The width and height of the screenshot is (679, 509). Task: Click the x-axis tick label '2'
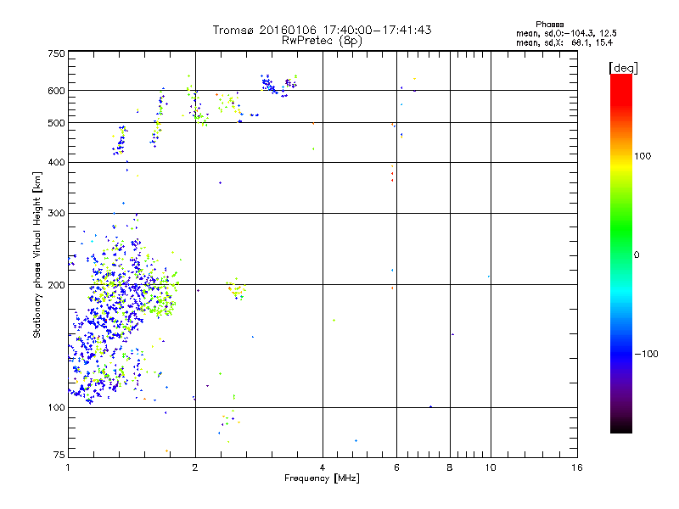[195, 467]
